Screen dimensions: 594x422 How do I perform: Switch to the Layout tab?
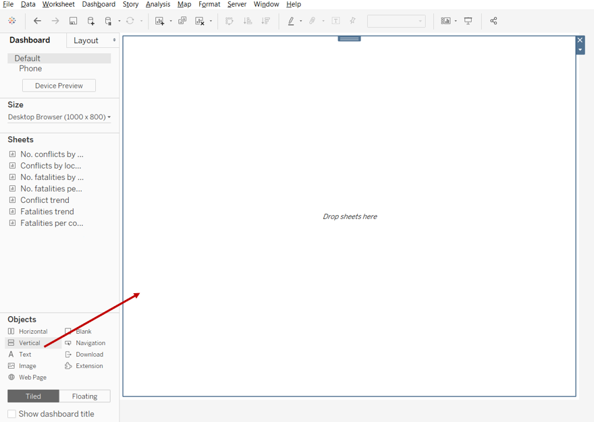pos(86,40)
